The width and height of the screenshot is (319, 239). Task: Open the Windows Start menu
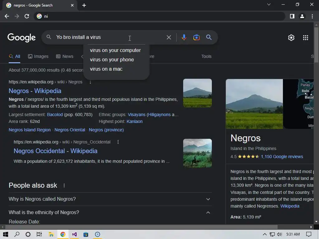point(6,234)
